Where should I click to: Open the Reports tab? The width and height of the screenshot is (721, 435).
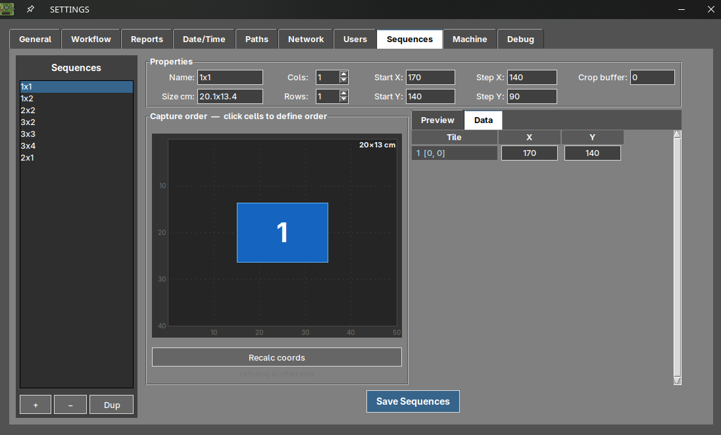point(147,39)
